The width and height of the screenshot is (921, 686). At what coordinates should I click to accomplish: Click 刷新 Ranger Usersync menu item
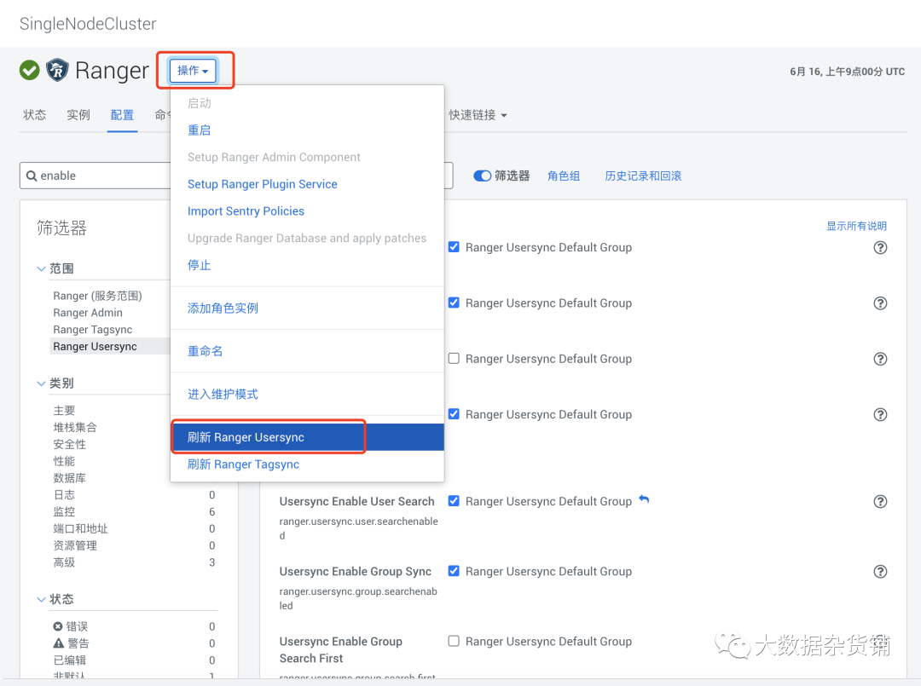pos(307,437)
